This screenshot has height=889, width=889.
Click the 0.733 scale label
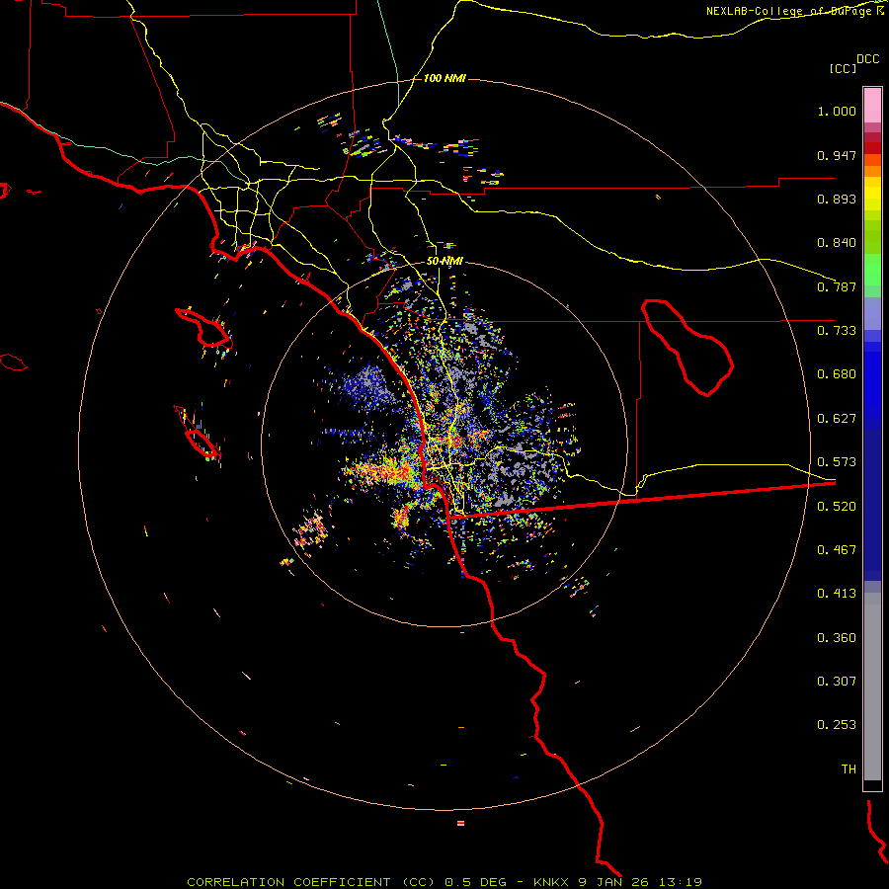(837, 331)
